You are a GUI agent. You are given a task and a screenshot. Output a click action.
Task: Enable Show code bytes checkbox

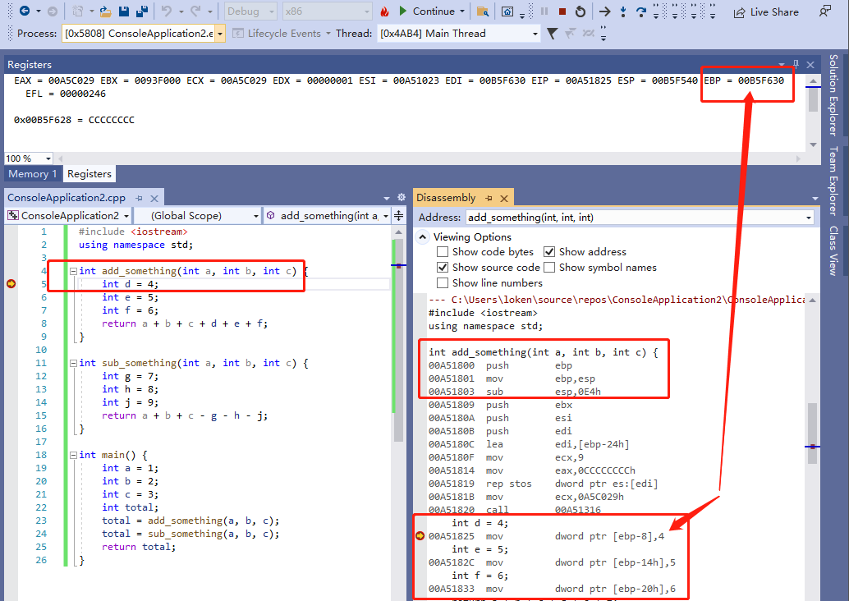(443, 252)
